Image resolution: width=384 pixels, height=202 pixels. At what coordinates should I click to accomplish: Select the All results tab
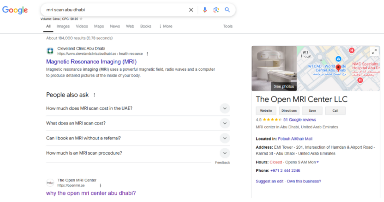pyautogui.click(x=48, y=26)
